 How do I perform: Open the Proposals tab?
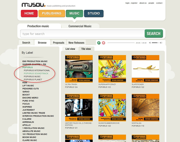(x=58, y=43)
